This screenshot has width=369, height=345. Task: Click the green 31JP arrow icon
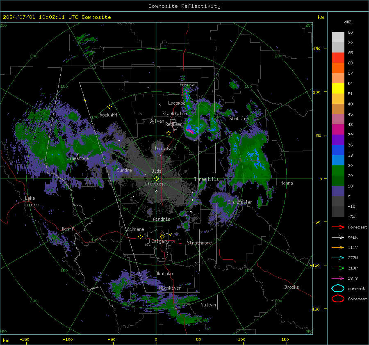pos(338,268)
